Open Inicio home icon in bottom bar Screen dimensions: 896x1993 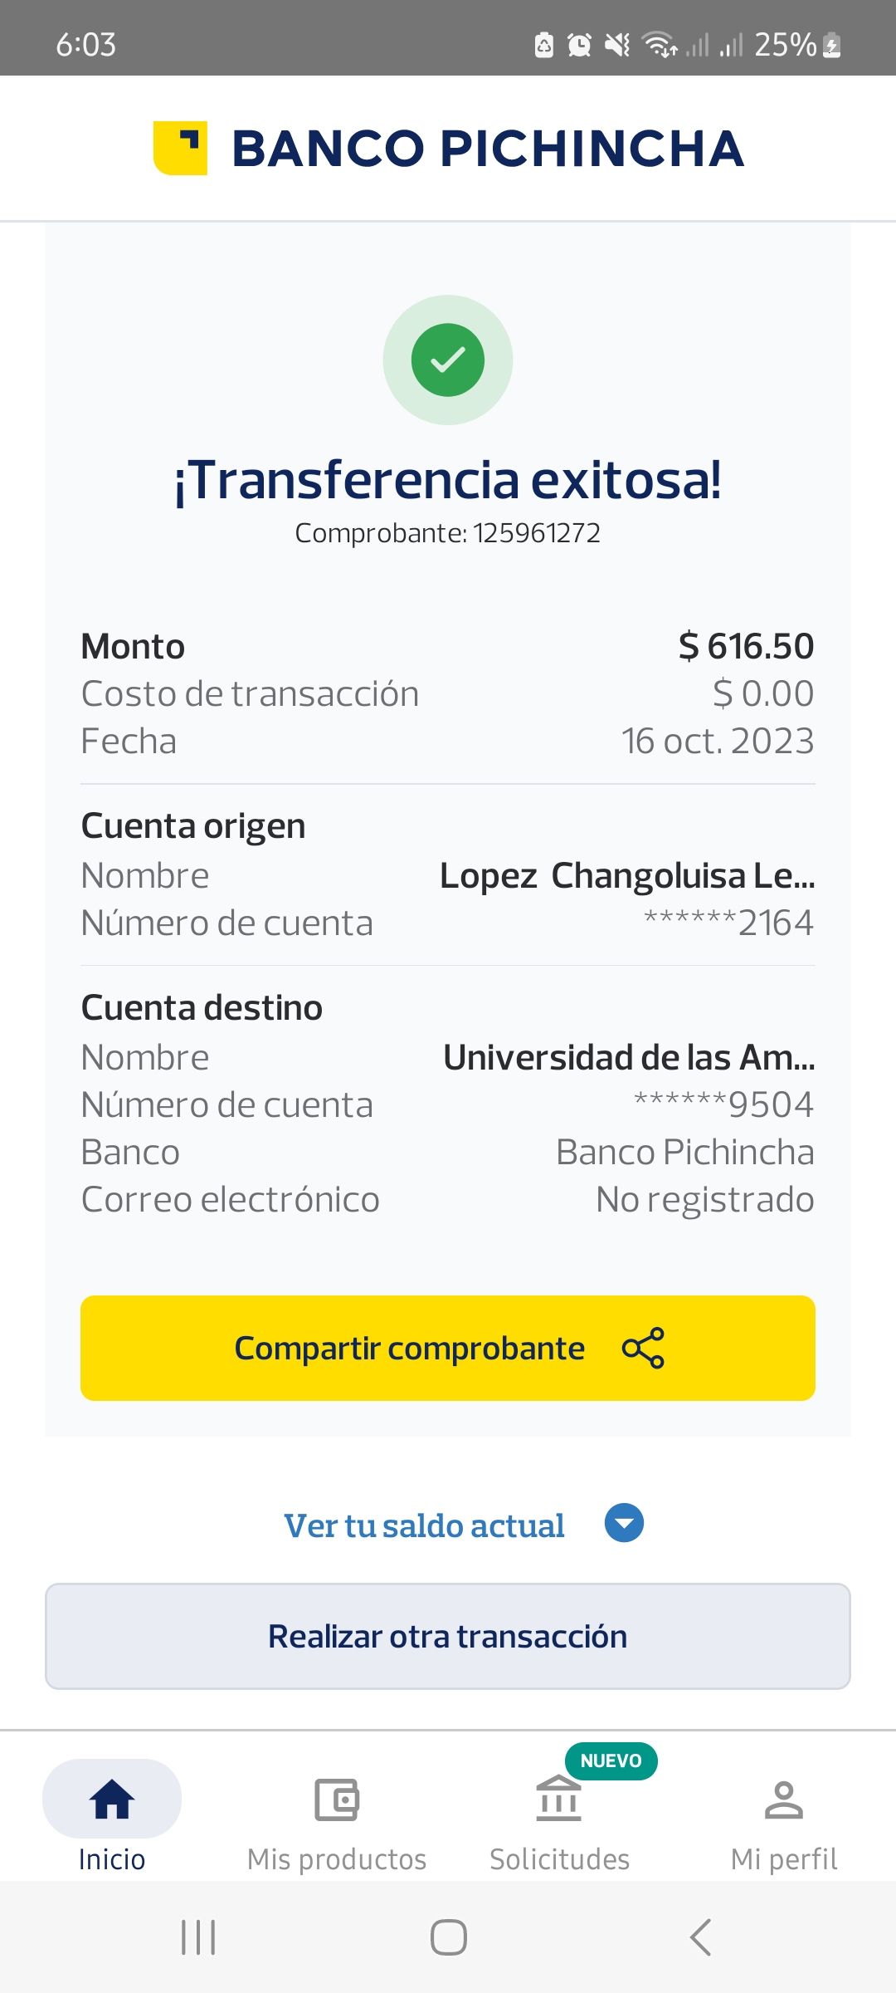click(112, 1800)
